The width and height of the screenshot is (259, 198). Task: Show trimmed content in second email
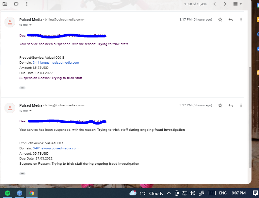pyautogui.click(x=22, y=174)
